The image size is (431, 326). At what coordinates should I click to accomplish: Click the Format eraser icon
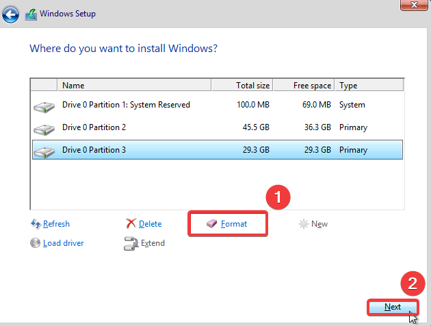pos(211,224)
